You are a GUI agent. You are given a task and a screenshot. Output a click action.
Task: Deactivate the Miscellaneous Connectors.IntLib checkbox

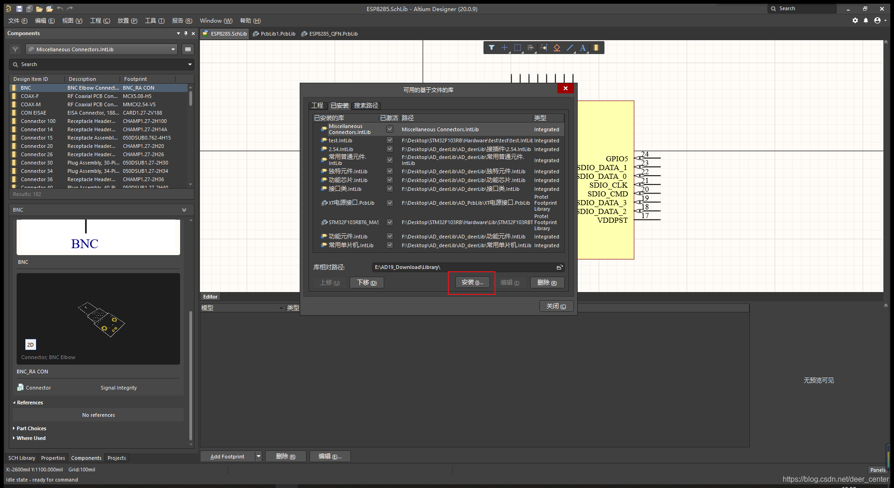tap(390, 129)
